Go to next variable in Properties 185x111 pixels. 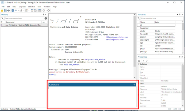point(147,61)
